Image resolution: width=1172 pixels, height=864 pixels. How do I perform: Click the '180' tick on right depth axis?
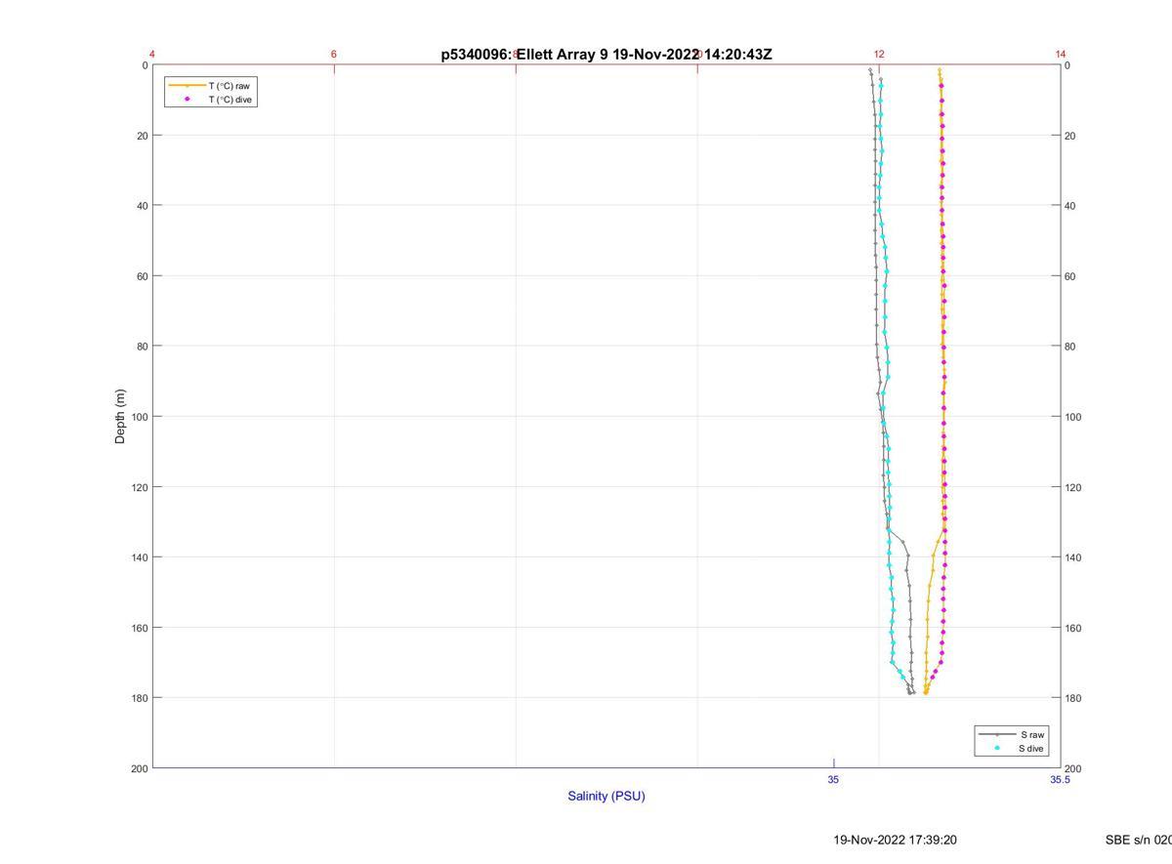1074,698
